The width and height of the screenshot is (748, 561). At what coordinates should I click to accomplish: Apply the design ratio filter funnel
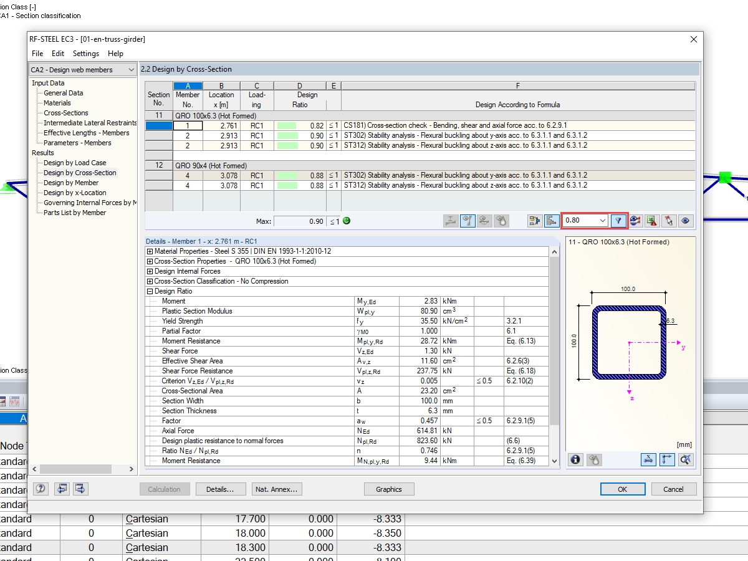click(619, 220)
